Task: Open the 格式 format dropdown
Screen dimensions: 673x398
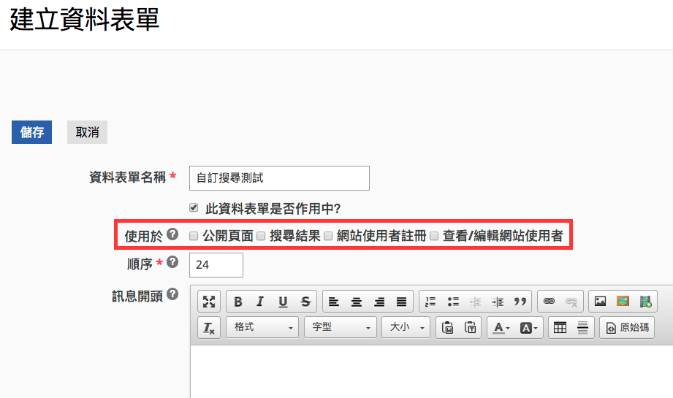Action: (x=262, y=328)
